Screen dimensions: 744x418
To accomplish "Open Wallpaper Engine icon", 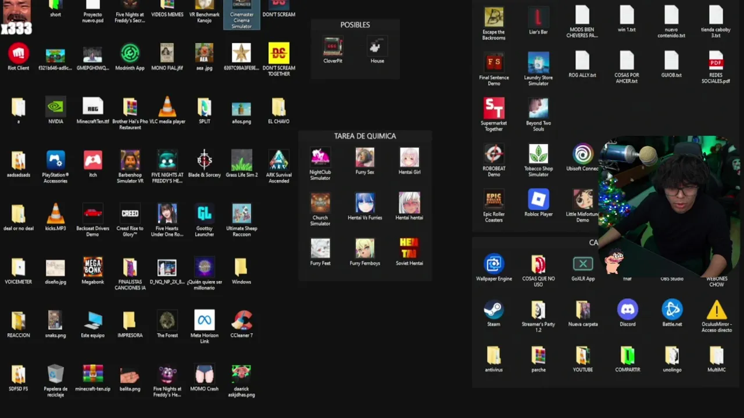I will pyautogui.click(x=493, y=265).
